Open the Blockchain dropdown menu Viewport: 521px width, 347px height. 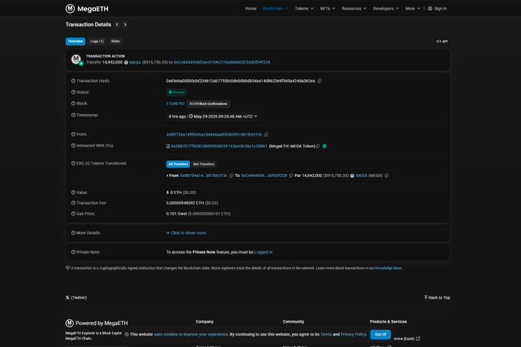(x=275, y=8)
